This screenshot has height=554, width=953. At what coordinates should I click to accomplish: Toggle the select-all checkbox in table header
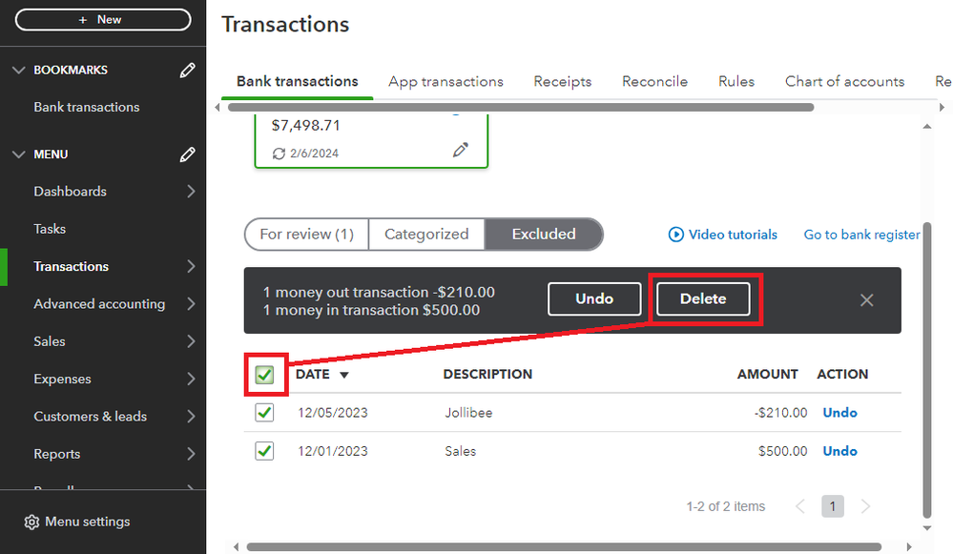[x=264, y=375]
